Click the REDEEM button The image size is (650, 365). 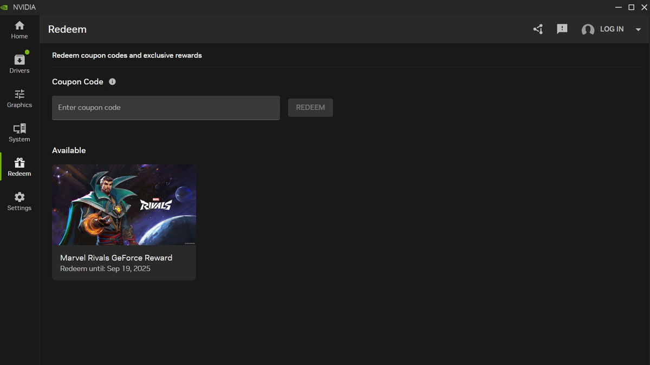coord(310,108)
